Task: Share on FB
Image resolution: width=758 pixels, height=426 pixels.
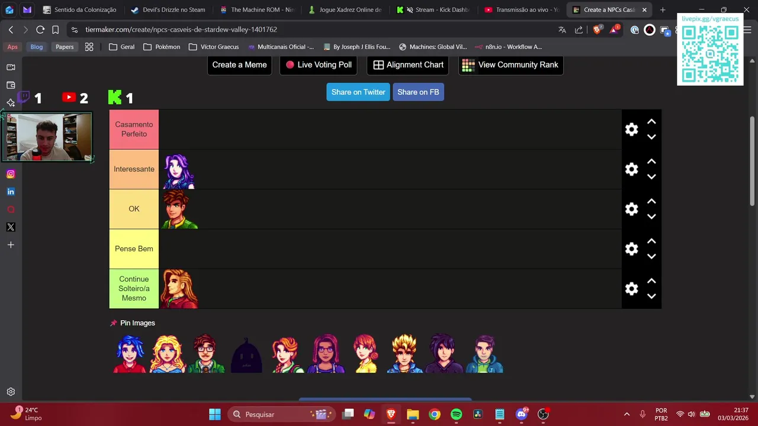Action: [418, 92]
